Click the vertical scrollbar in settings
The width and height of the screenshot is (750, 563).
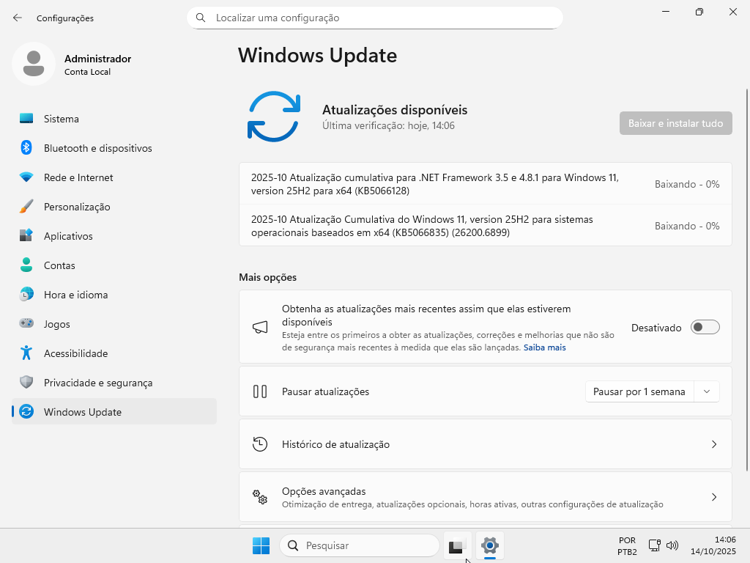pyautogui.click(x=746, y=279)
